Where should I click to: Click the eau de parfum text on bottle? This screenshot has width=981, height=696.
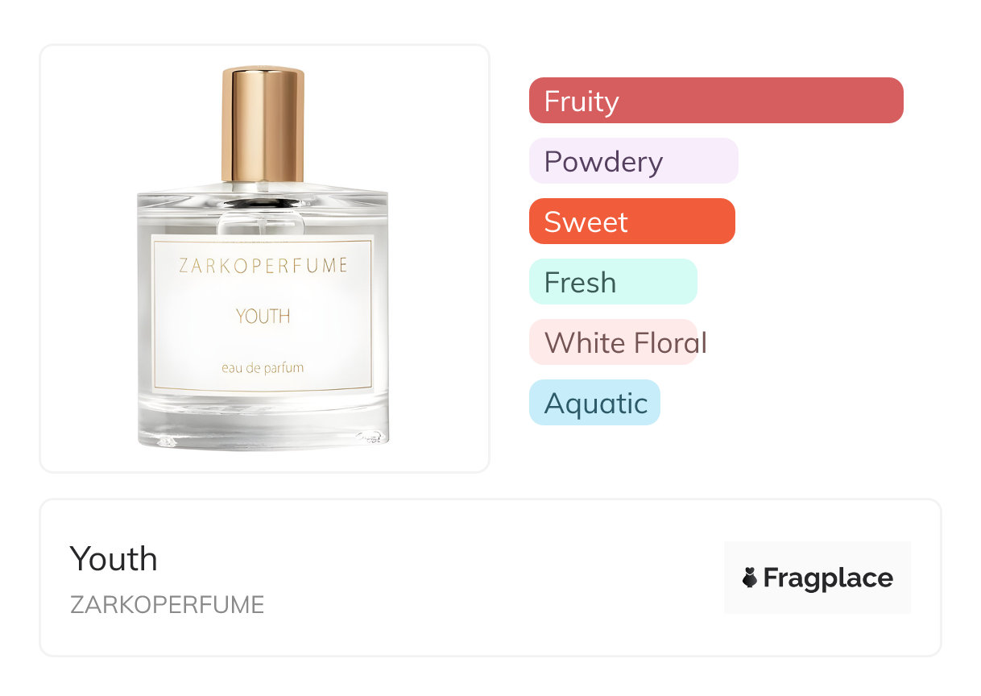(x=263, y=368)
